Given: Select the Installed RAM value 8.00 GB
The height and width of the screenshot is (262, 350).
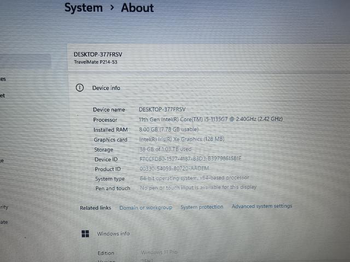Looking at the screenshot, I should pyautogui.click(x=169, y=129).
